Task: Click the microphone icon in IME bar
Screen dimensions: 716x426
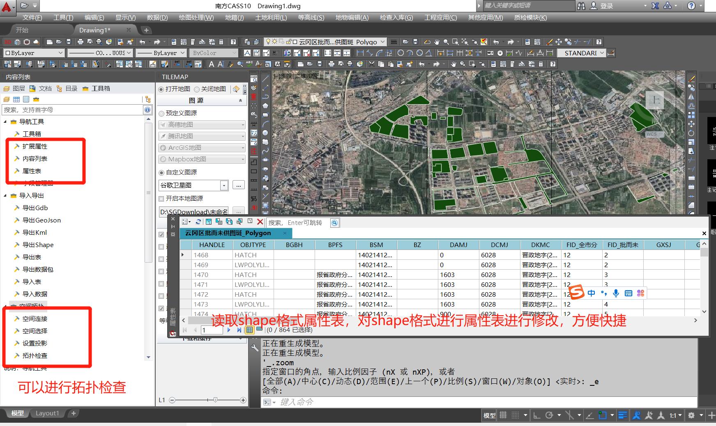Action: [x=616, y=293]
